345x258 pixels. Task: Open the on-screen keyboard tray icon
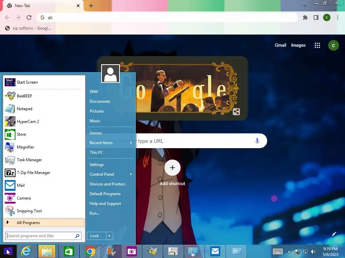pos(278,251)
